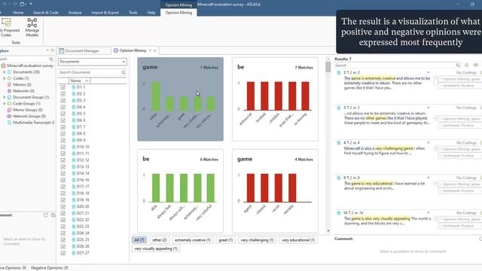
Task: Select the All (7) filter chip
Action: pyautogui.click(x=139, y=240)
